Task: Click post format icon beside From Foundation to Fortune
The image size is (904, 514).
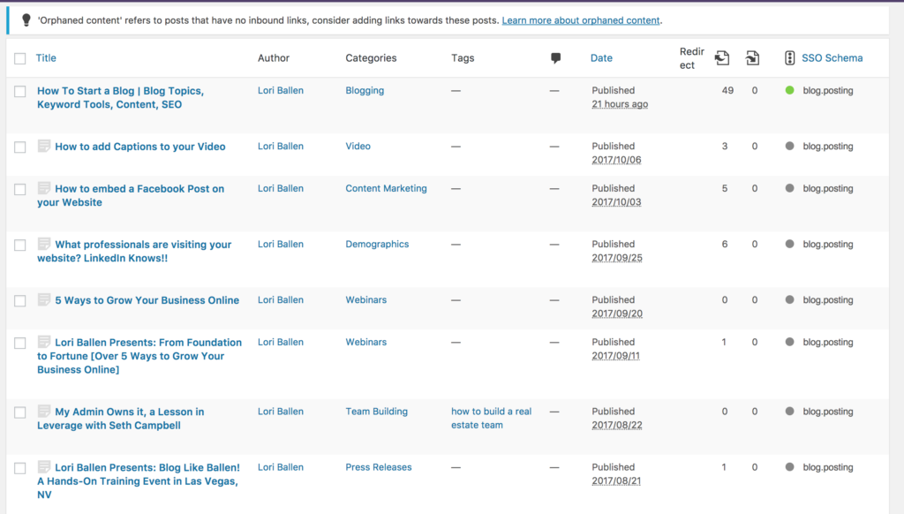Action: pos(44,341)
